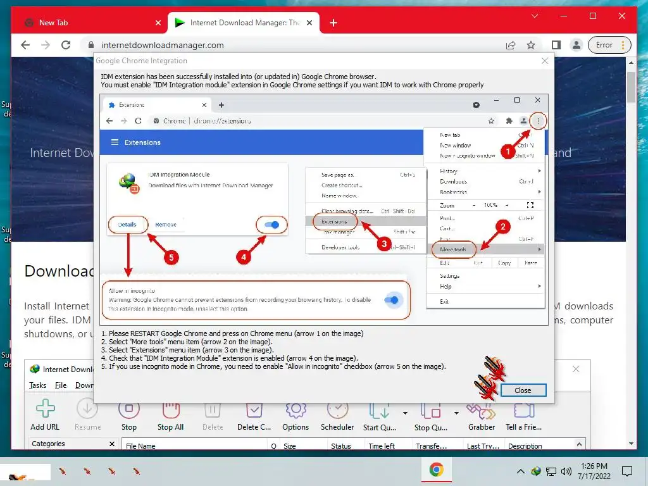Open a new tab with the plus button
Screen dimensions: 648x486
[x=333, y=23]
